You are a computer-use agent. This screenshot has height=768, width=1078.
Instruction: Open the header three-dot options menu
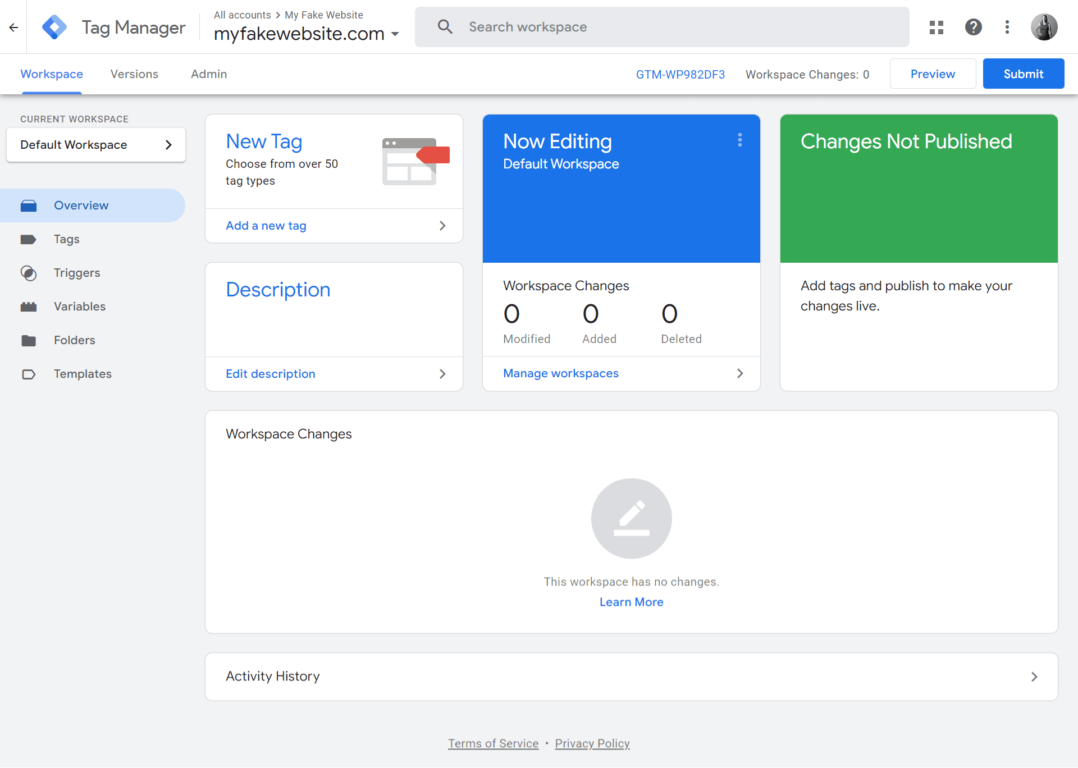[1007, 27]
